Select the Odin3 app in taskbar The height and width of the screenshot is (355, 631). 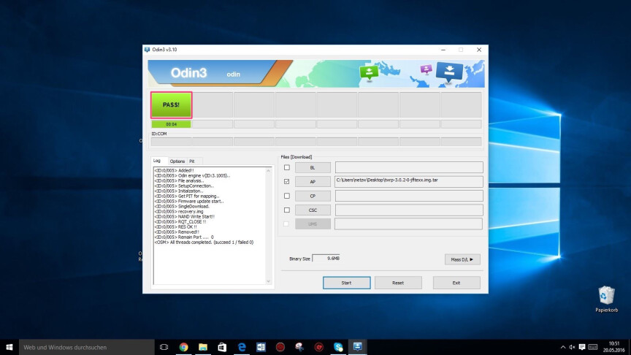click(358, 347)
